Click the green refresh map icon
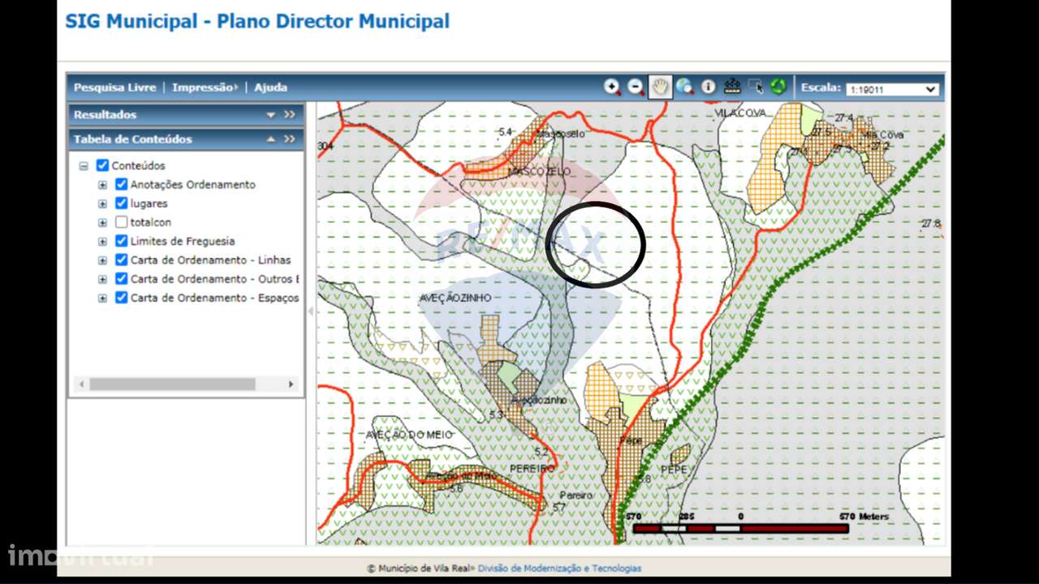Viewport: 1039px width, 584px height. click(778, 87)
